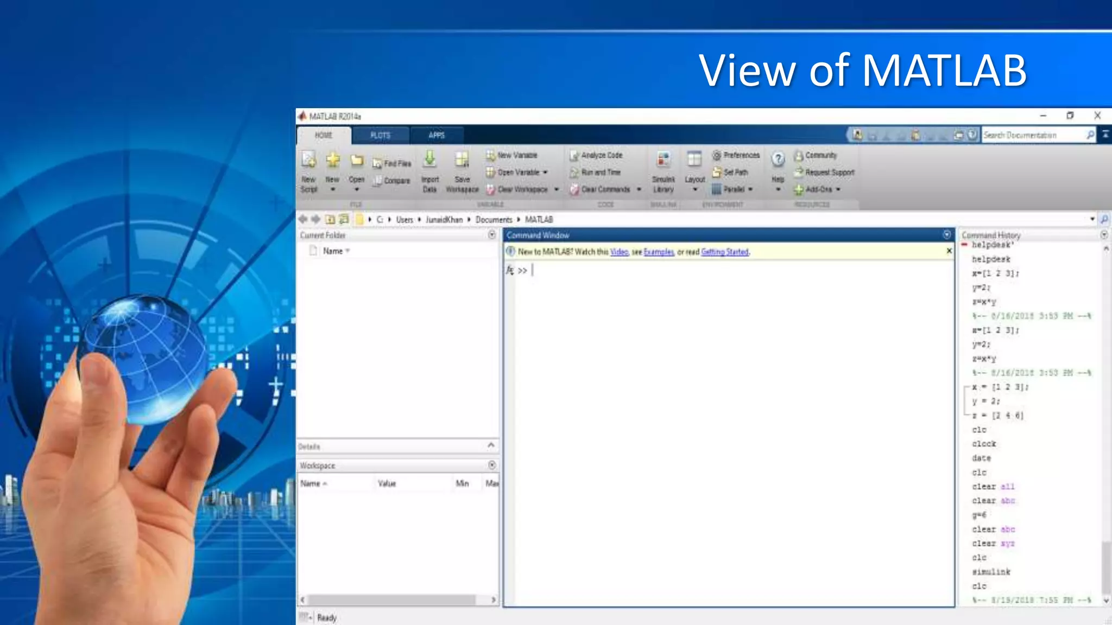Screen dimensions: 1112x625
Task: Click the Save Workspace icon
Action: point(462,160)
